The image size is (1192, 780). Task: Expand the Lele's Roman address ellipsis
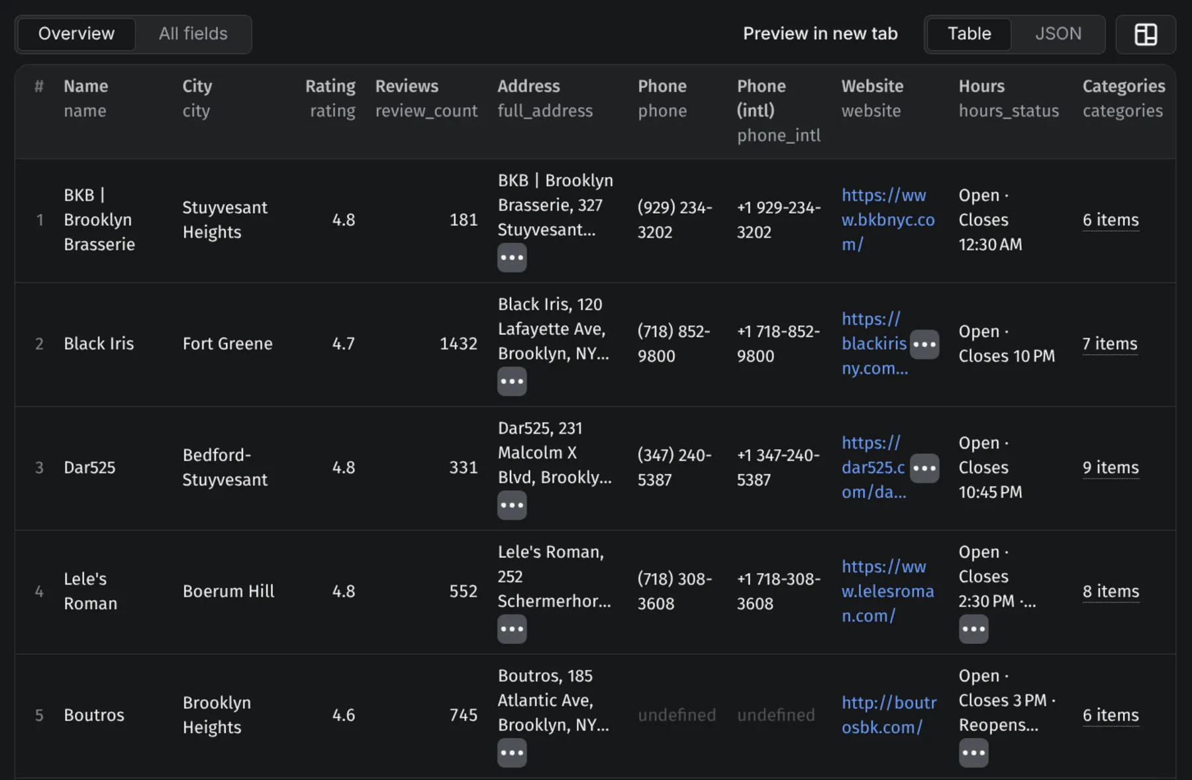coord(512,629)
